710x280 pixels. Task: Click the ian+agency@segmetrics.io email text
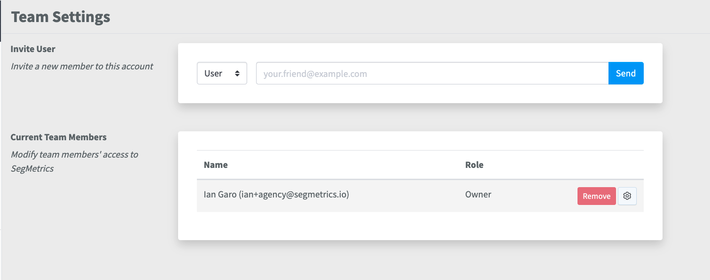click(x=294, y=194)
